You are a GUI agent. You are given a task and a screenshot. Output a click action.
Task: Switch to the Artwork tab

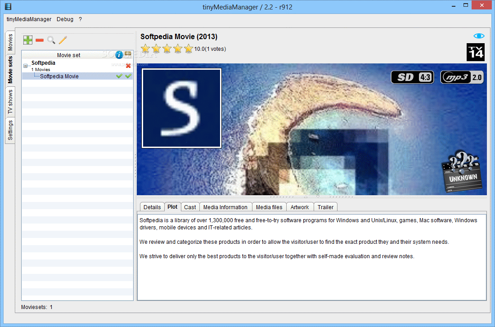point(300,207)
